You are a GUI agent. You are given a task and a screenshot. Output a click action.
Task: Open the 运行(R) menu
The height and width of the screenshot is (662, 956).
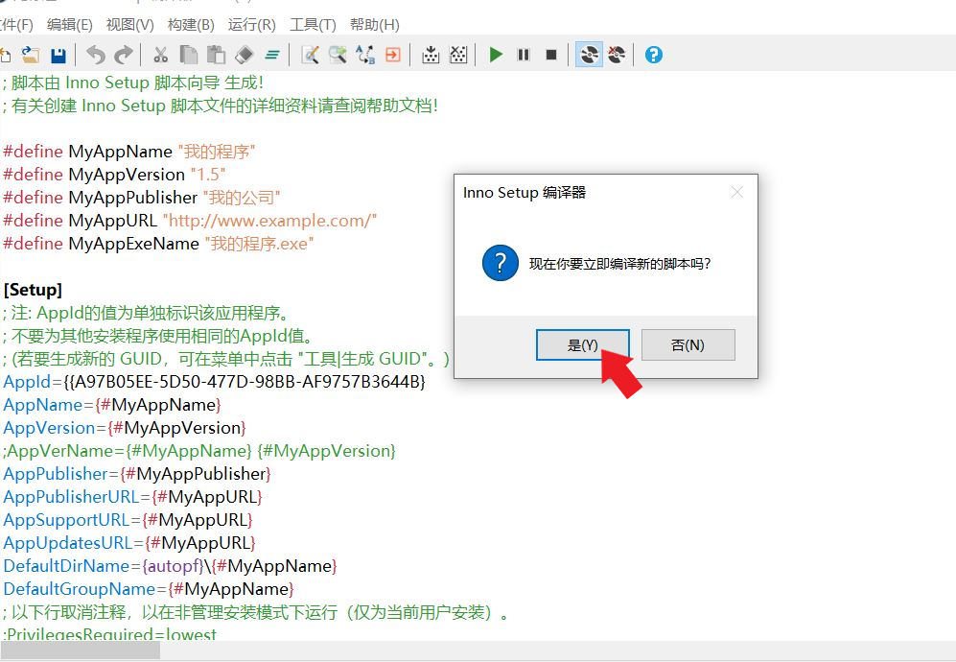252,25
